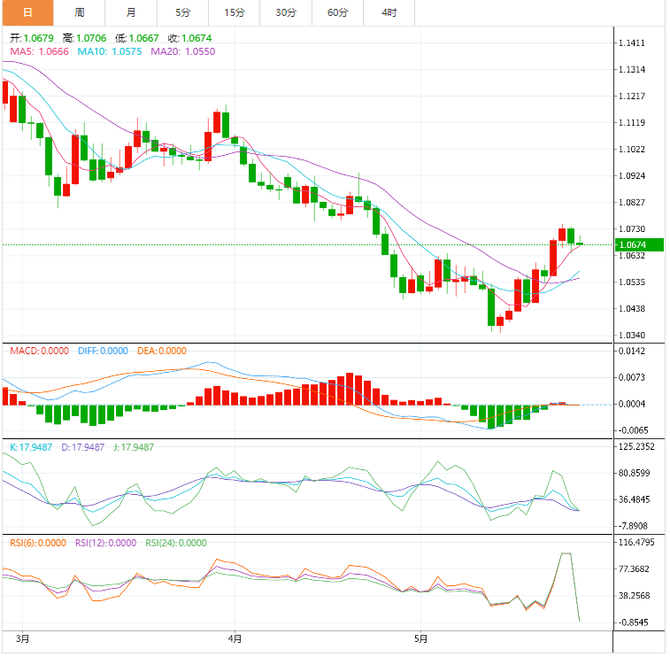670x657 pixels.
Task: Click the 3月 date axis label
Action: click(x=22, y=639)
